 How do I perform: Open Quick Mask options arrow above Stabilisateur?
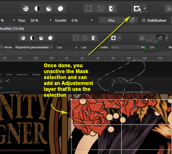point(145,8)
